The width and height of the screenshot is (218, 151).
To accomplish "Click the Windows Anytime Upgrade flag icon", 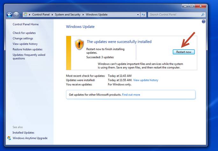I will click(x=9, y=138).
